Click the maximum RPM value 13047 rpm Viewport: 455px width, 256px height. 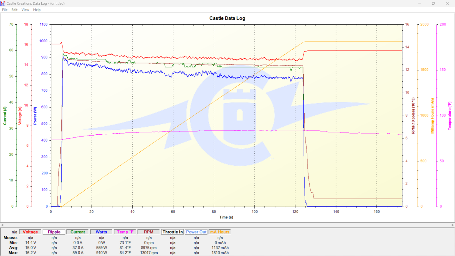click(149, 253)
